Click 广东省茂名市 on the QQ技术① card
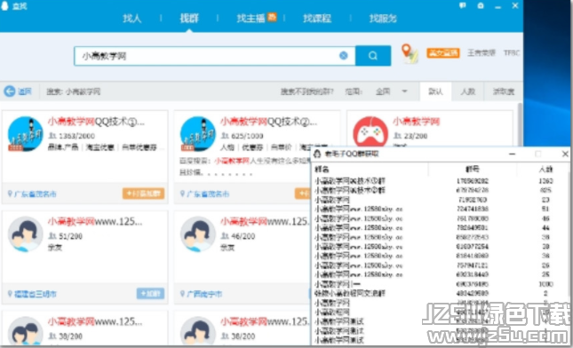This screenshot has width=573, height=348. (x=35, y=194)
